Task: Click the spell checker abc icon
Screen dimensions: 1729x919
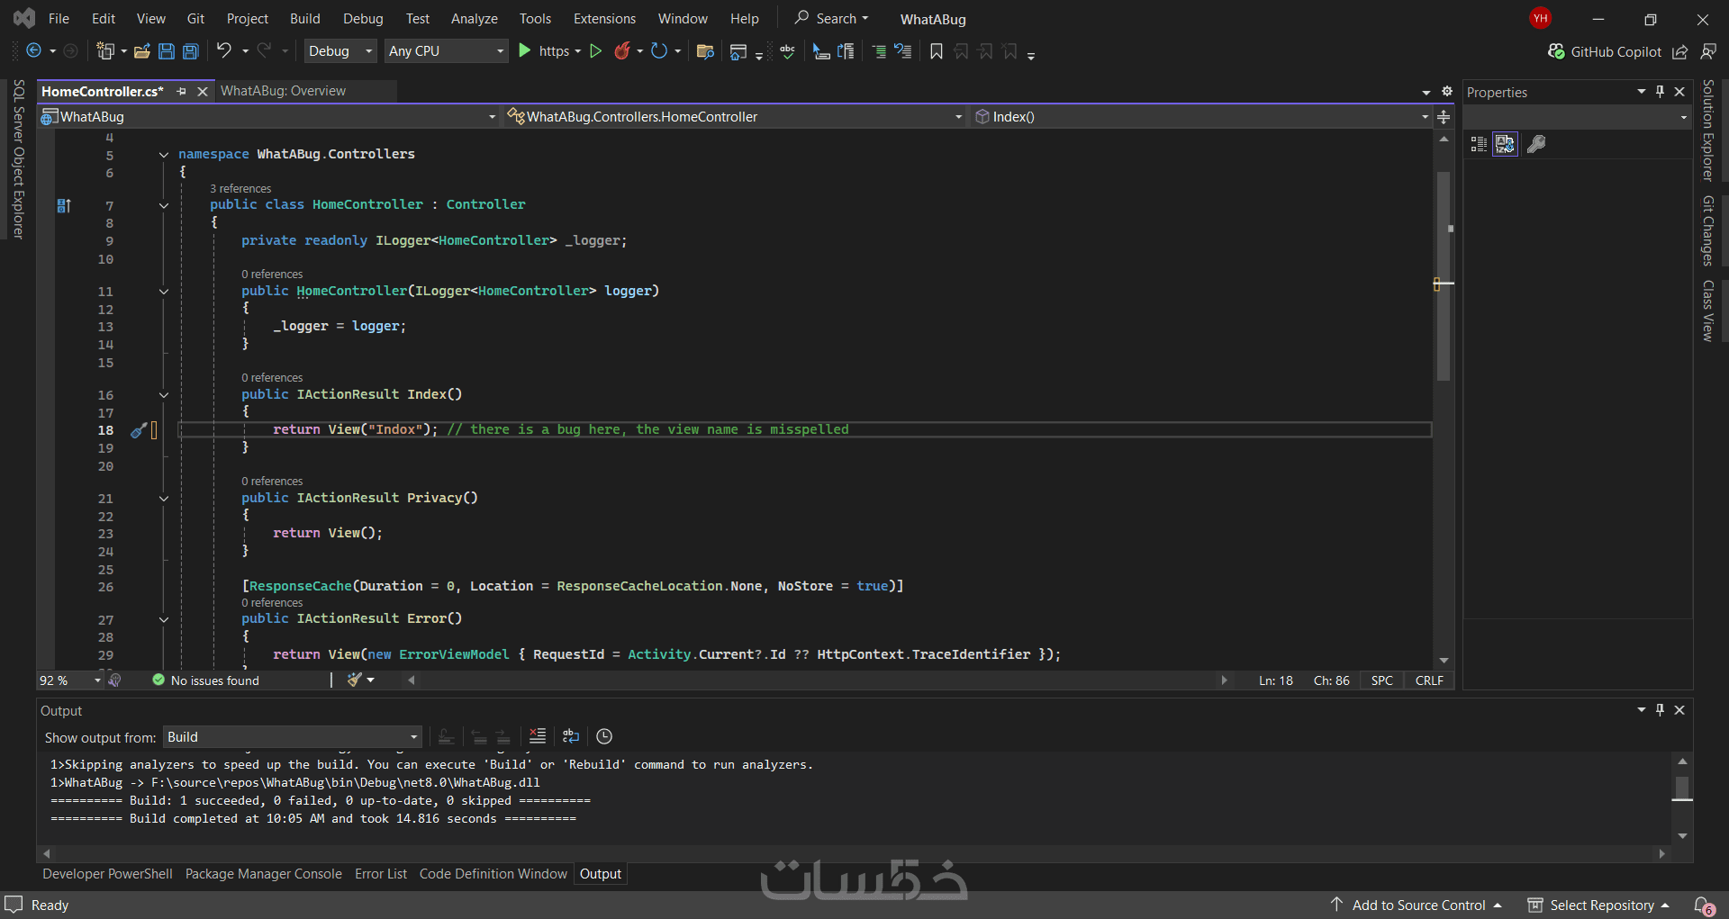Action: (788, 51)
